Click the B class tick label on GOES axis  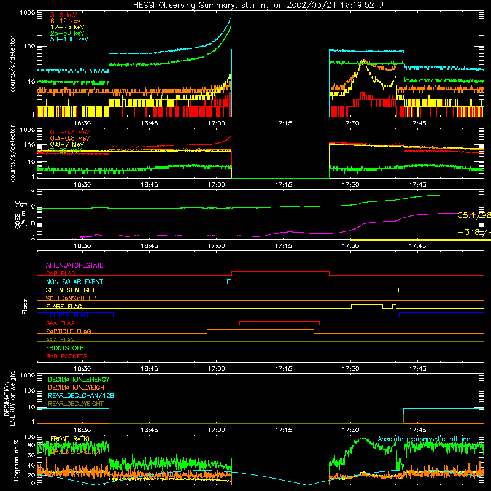click(x=33, y=223)
